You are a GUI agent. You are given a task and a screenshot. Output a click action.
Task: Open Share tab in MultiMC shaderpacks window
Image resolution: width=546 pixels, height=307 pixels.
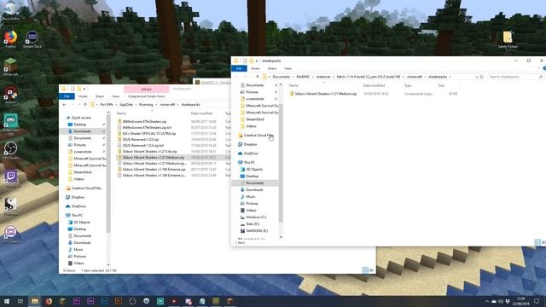pos(272,68)
